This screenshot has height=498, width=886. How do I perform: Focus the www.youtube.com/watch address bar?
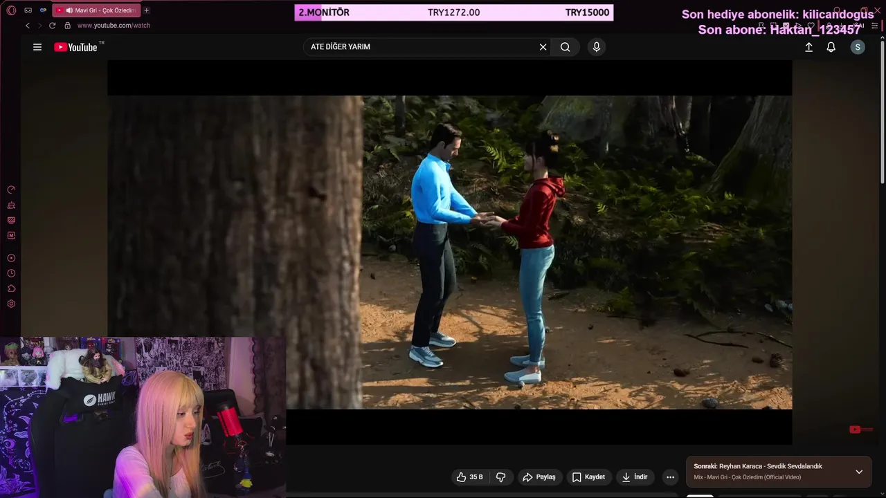(x=114, y=26)
